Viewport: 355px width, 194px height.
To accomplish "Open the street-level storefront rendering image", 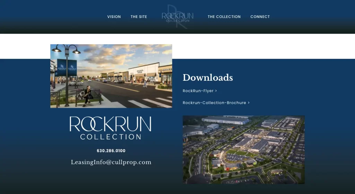I will pyautogui.click(x=111, y=76).
